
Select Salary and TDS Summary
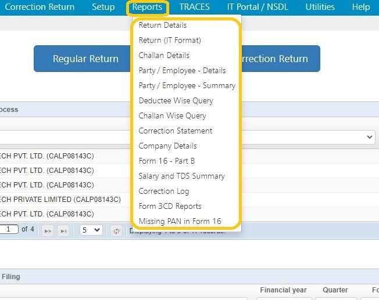tap(181, 176)
